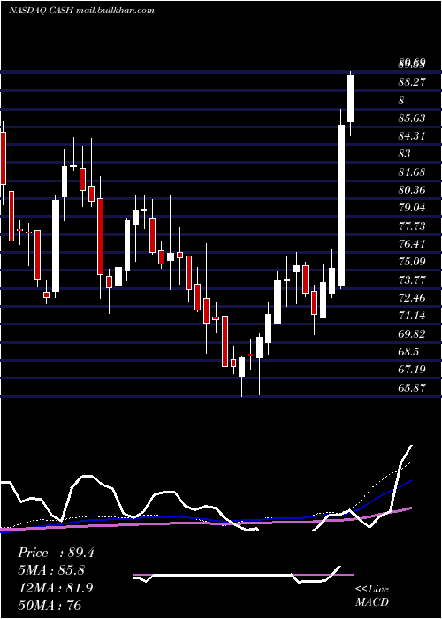Select the 73.77 price axis label

pos(413,280)
